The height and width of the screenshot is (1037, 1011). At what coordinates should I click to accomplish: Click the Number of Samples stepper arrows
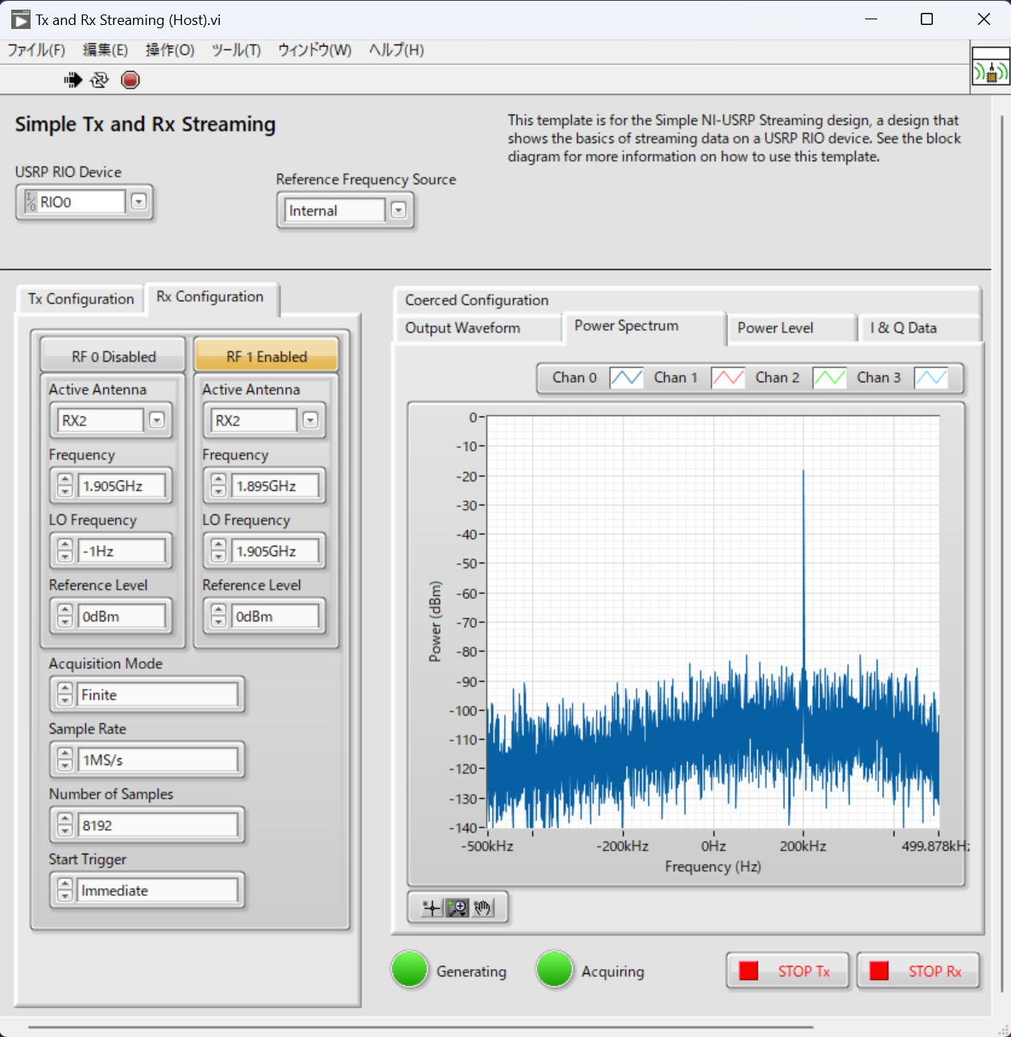[x=65, y=824]
